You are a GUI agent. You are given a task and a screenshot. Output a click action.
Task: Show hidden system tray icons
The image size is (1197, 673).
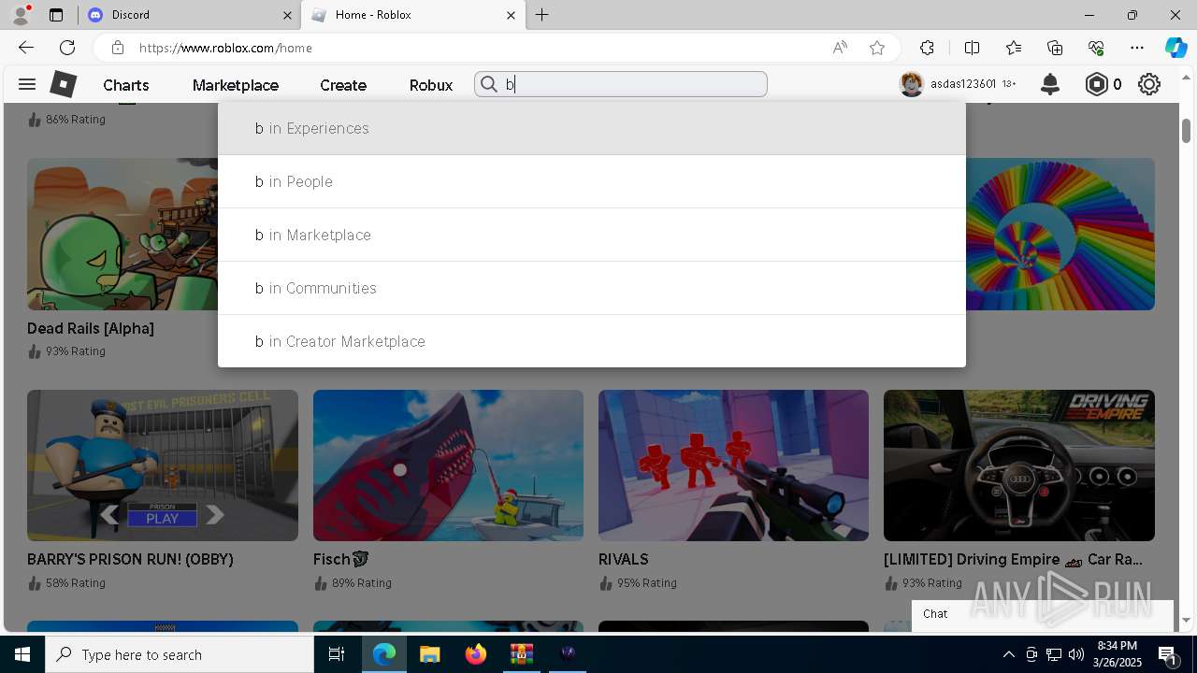(1008, 654)
